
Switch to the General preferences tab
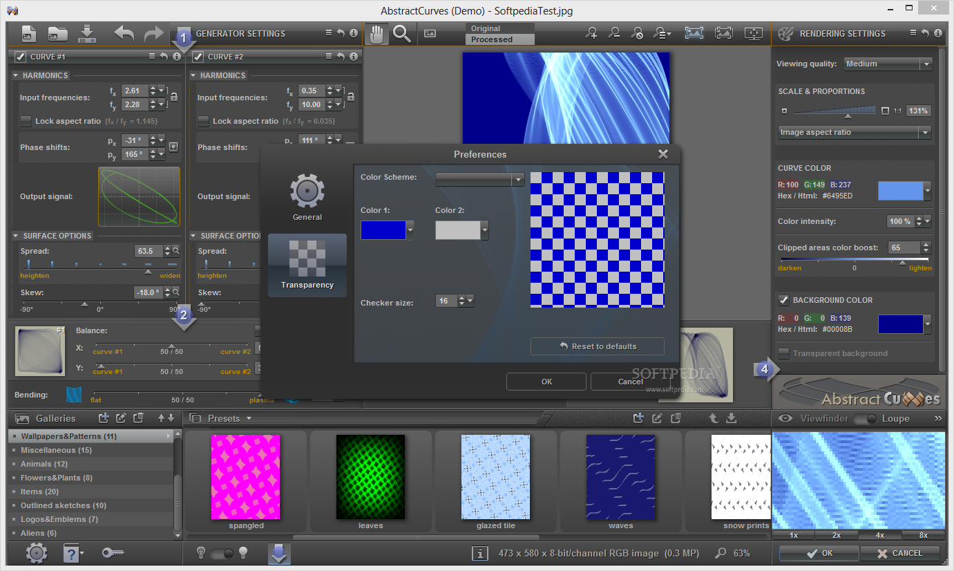click(x=307, y=196)
